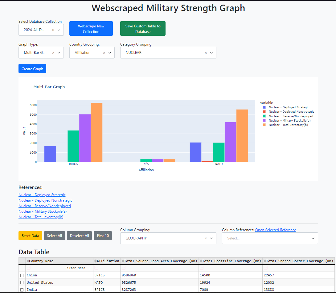Sort table by Country Name column arrows

coord(28,261)
